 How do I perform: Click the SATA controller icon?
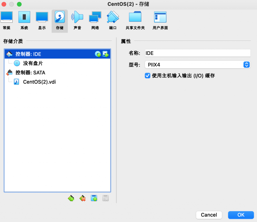9,73
